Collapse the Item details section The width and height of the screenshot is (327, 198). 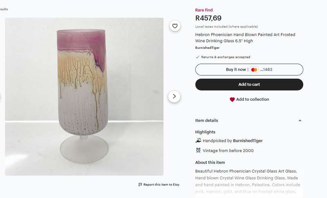[300, 121]
